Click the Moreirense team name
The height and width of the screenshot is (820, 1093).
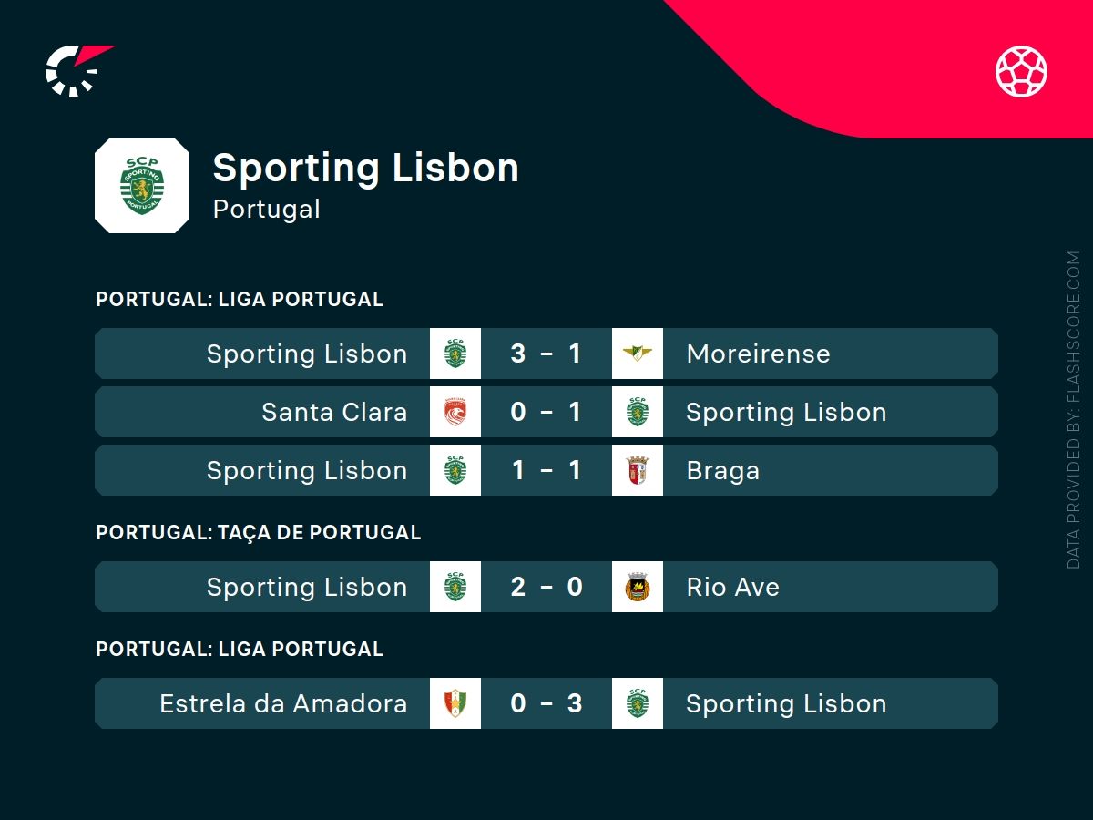pos(758,354)
